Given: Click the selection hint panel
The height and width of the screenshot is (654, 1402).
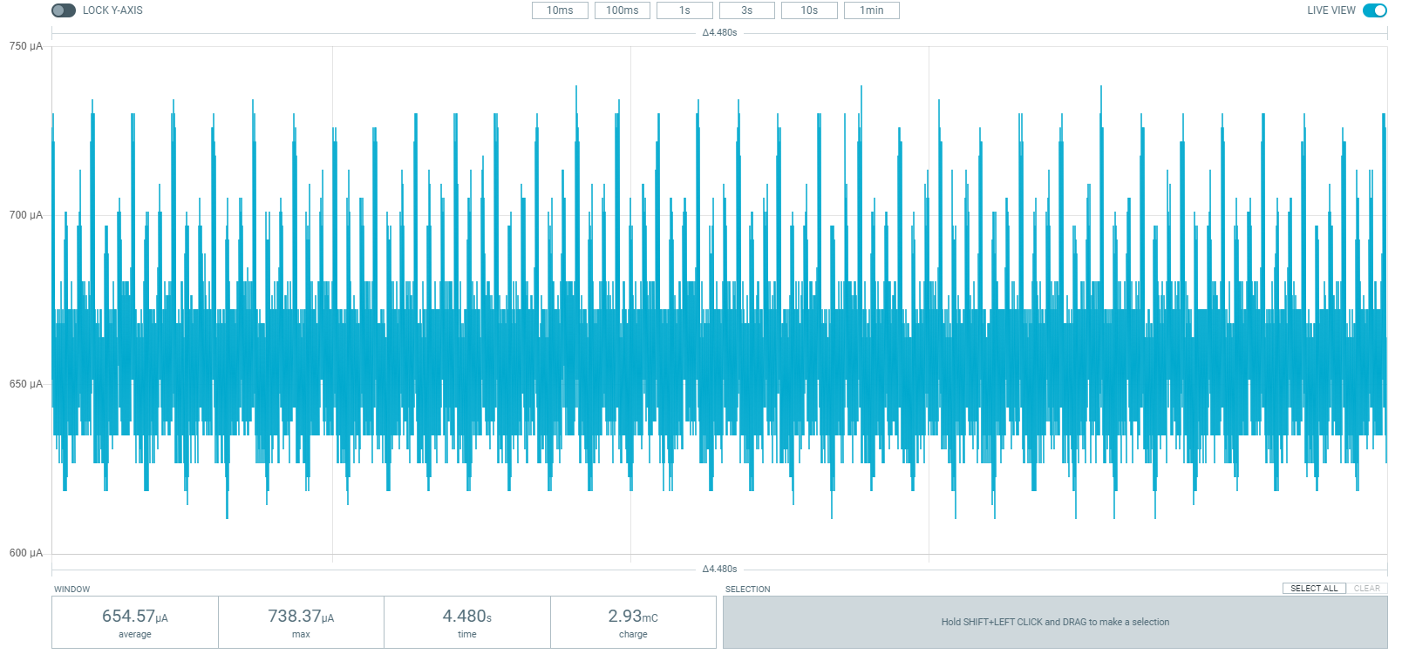Looking at the screenshot, I should click(1055, 622).
